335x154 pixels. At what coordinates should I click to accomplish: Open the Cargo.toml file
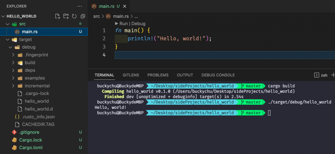click(31, 147)
